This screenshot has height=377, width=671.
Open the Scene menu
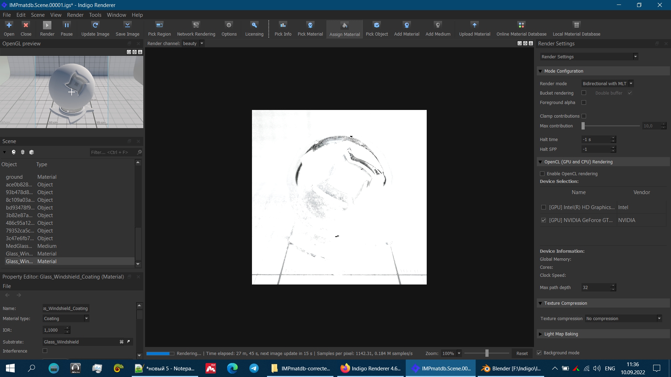[x=38, y=15]
